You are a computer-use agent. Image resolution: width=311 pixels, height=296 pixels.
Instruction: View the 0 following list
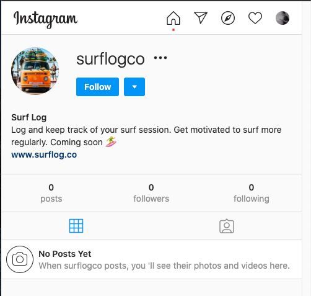(252, 193)
